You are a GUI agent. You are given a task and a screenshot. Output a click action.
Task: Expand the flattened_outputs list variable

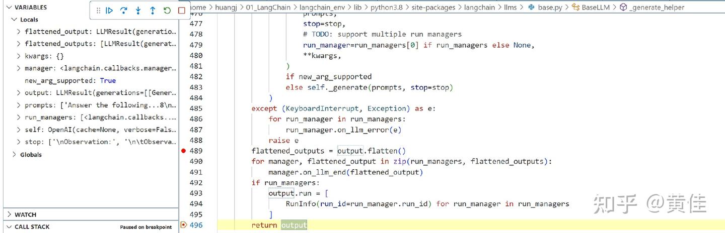19,44
